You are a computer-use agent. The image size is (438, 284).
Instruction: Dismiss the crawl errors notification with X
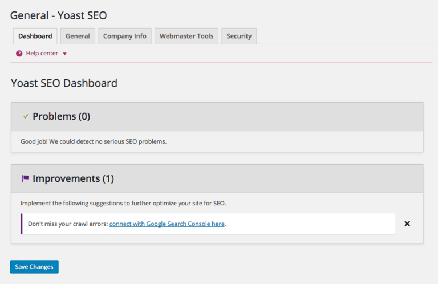coord(407,224)
